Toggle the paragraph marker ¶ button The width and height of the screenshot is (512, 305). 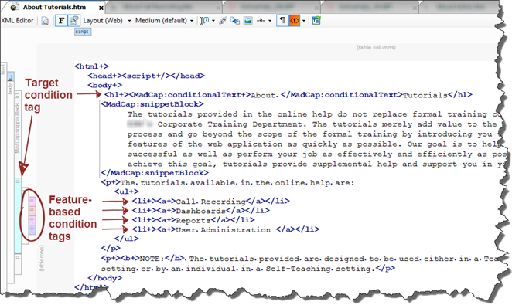(x=282, y=21)
